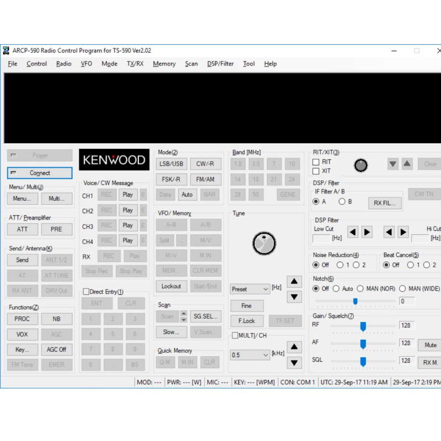Click the PRE preamplifier button
Image resolution: width=441 pixels, height=441 pixels.
[57, 229]
